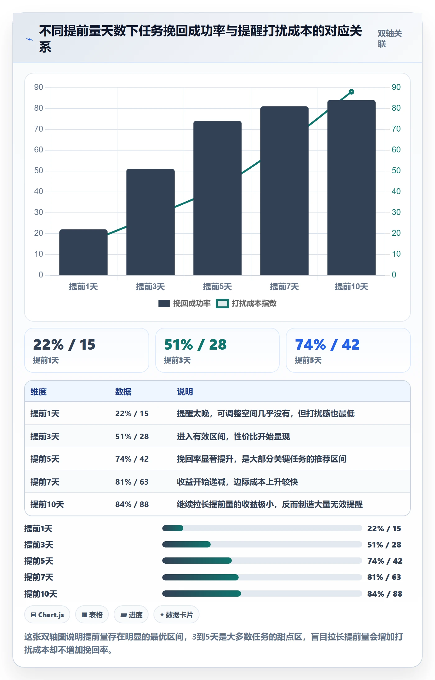Click the 提前7天 bar in chart

(284, 191)
